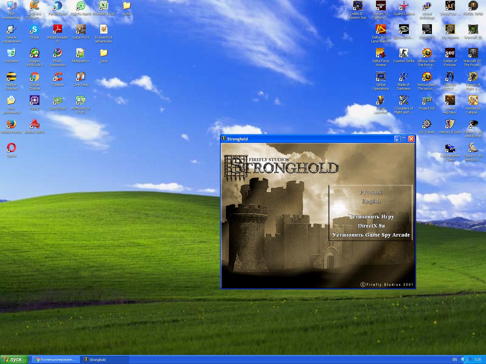This screenshot has height=364, width=486.
Task: Select IGI Trainer desktop icon
Action: pyautogui.click(x=427, y=126)
